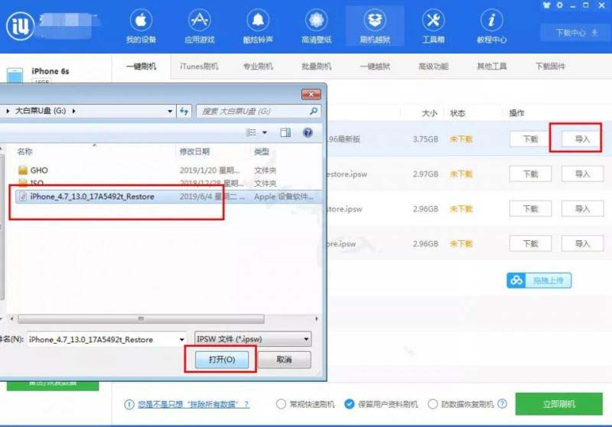This screenshot has width=612, height=427.
Task: Expand arrow before 大白菜U盘 (G:) path
Action: tap(8, 111)
